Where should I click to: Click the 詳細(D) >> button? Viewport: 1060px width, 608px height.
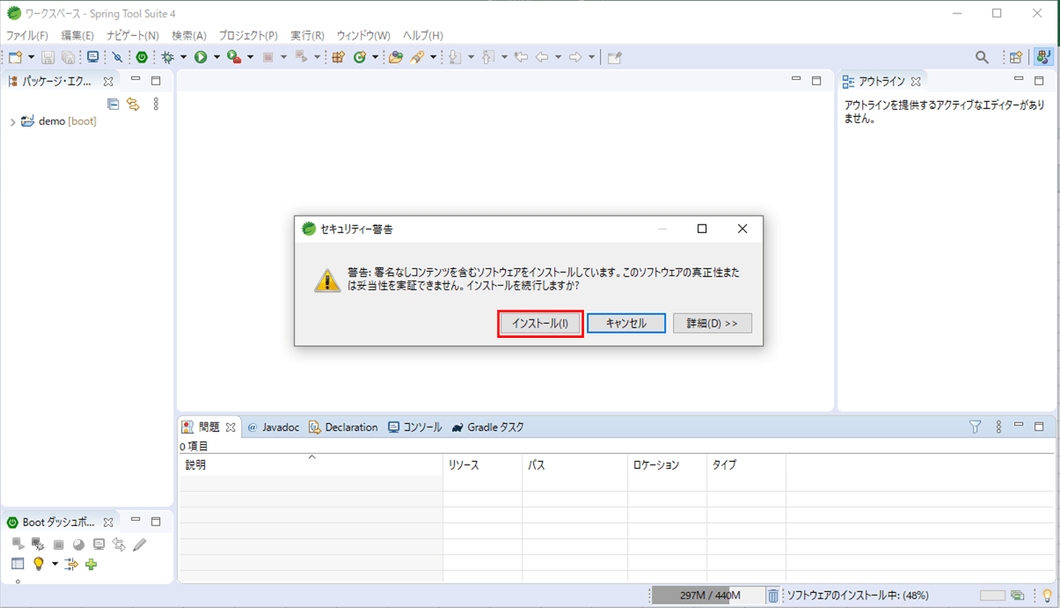pos(712,324)
